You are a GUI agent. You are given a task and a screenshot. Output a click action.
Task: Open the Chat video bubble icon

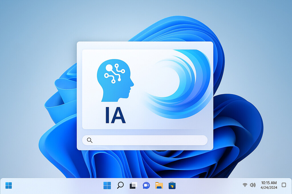tap(146, 185)
